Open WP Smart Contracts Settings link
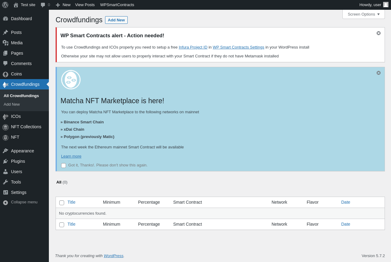The image size is (391, 262). (239, 47)
